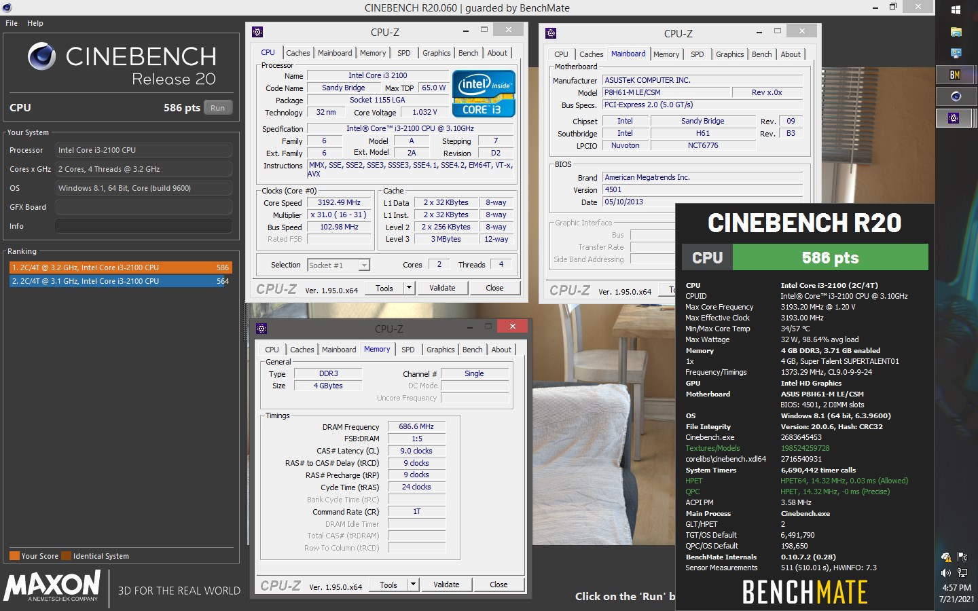This screenshot has height=611, width=978.
Task: Click the CPU-Z icon in the Memory window title bar
Action: coord(261,329)
